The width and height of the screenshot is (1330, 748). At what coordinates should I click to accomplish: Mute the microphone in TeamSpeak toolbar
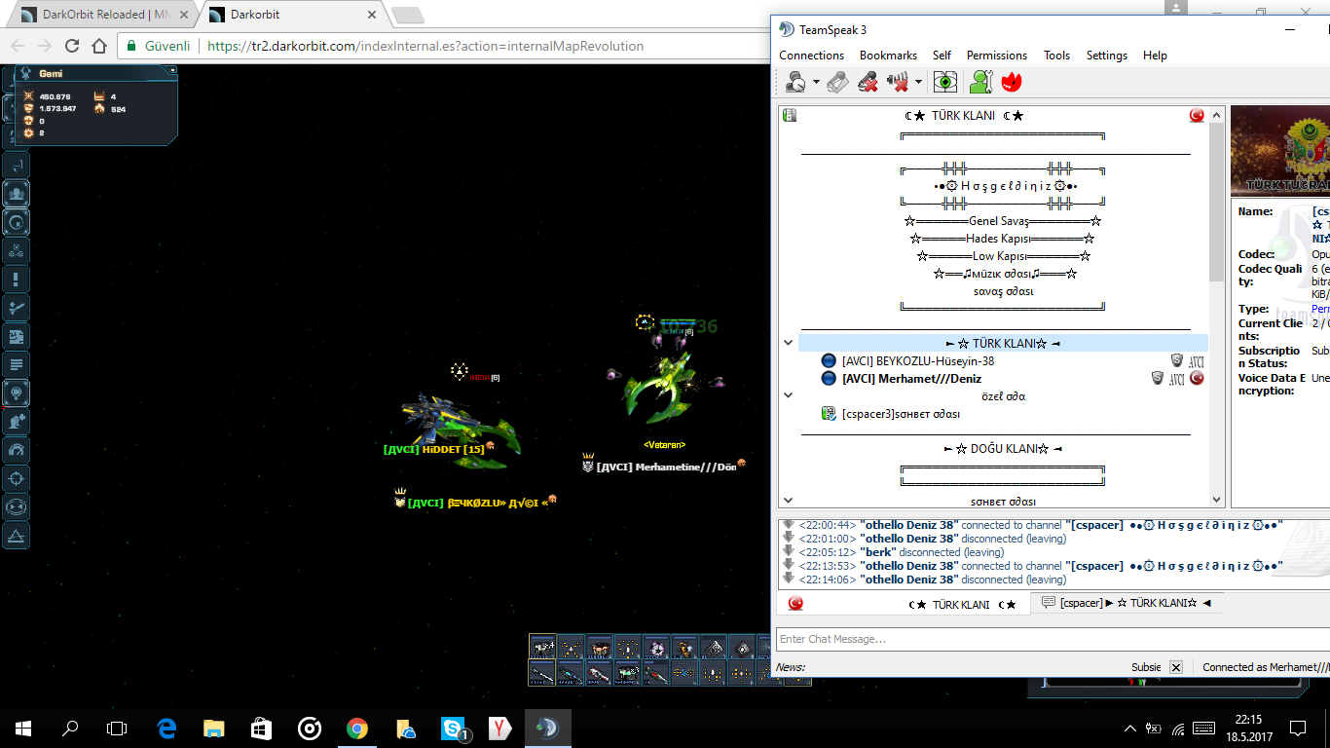(868, 83)
